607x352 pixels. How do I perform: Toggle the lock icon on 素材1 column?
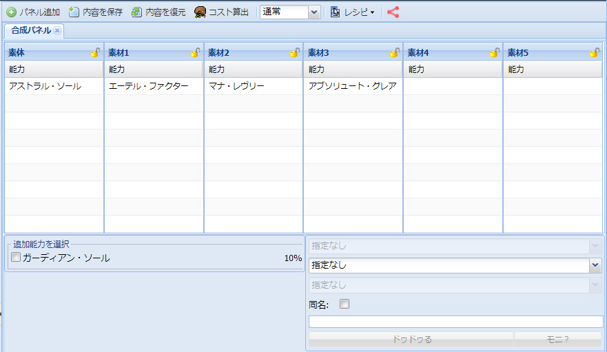pos(195,52)
